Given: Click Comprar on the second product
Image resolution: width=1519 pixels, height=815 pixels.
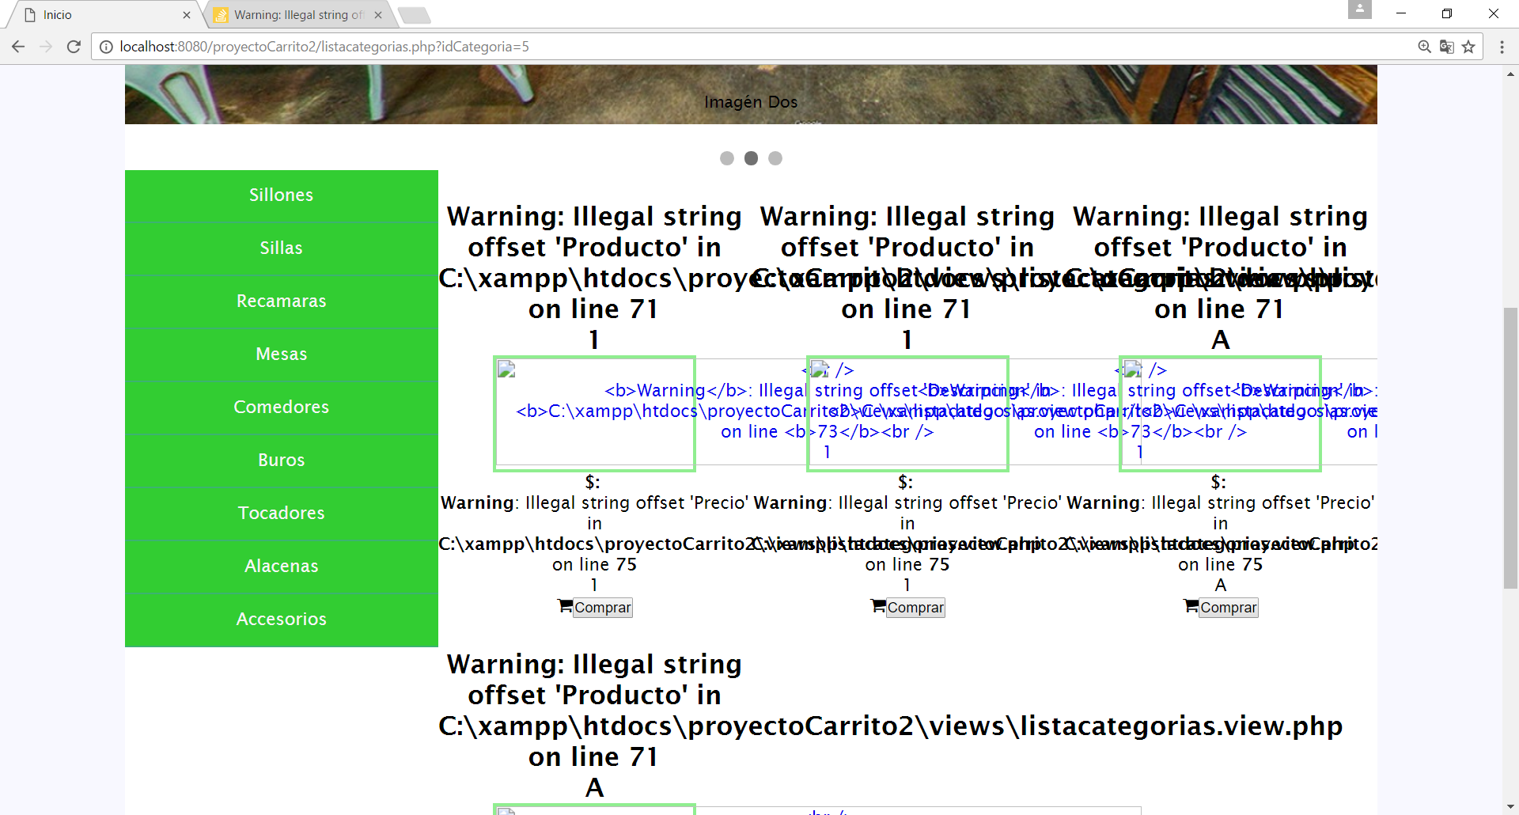Looking at the screenshot, I should [915, 608].
